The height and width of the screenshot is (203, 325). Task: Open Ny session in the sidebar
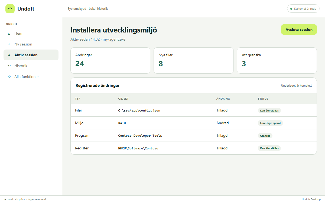pos(31,44)
